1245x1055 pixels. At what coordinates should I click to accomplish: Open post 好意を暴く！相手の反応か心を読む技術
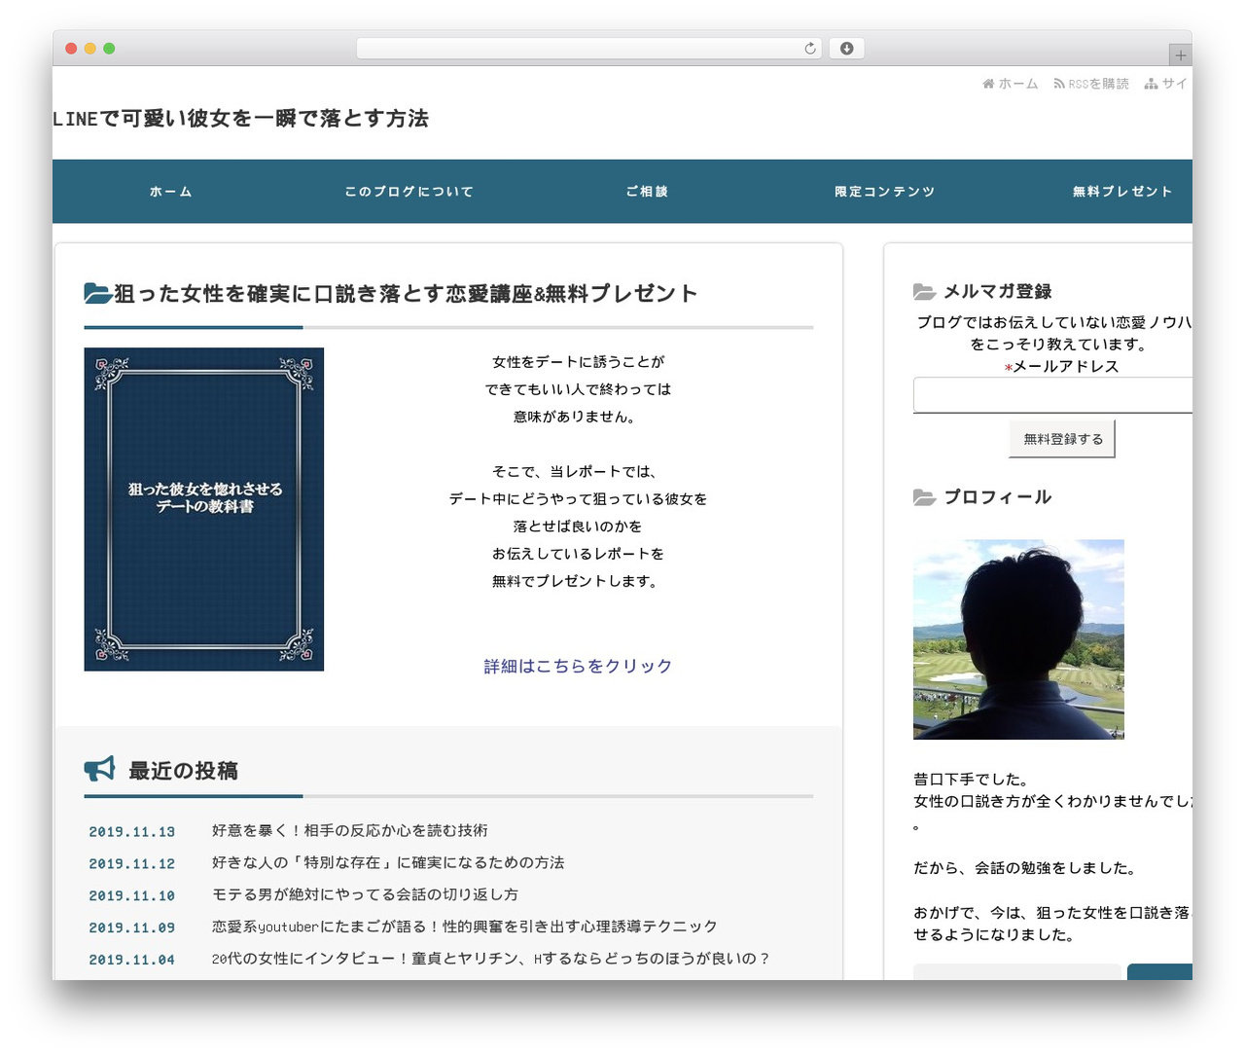tap(350, 830)
